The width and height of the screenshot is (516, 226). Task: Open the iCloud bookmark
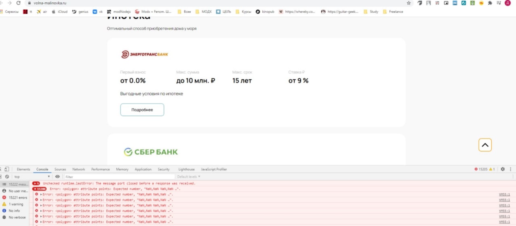60,12
